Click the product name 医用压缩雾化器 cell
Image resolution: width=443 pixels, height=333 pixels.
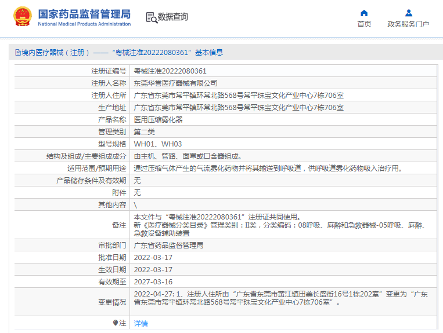click(x=159, y=120)
